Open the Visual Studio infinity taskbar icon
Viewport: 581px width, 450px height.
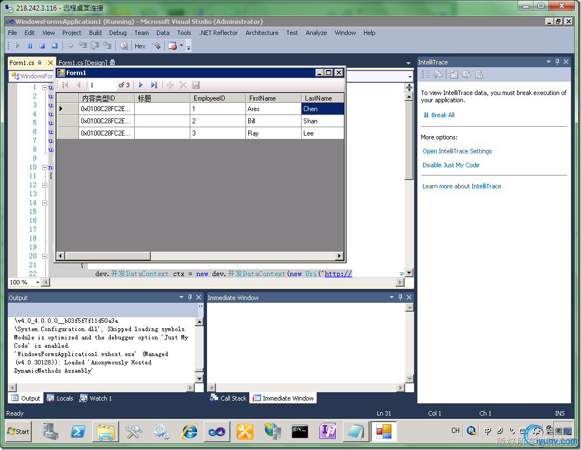tap(217, 432)
